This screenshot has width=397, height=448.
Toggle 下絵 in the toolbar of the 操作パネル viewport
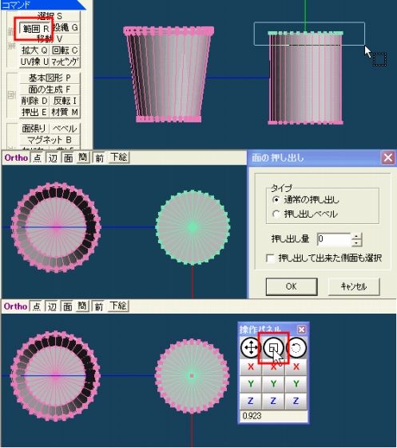pyautogui.click(x=118, y=306)
